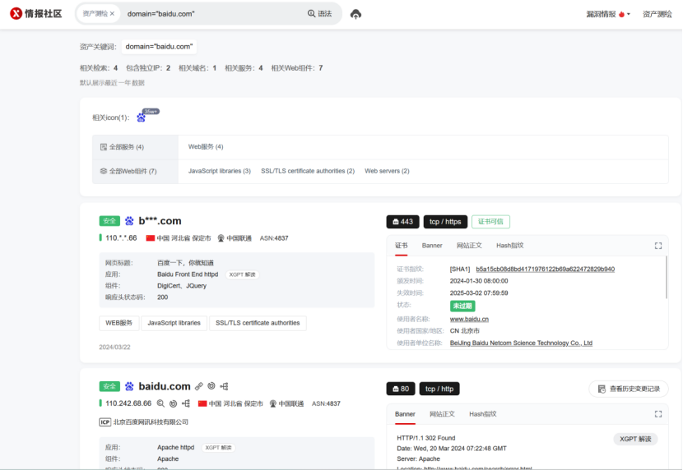Open 资产测绘 in the top navigation
The width and height of the screenshot is (683, 470).
(657, 14)
